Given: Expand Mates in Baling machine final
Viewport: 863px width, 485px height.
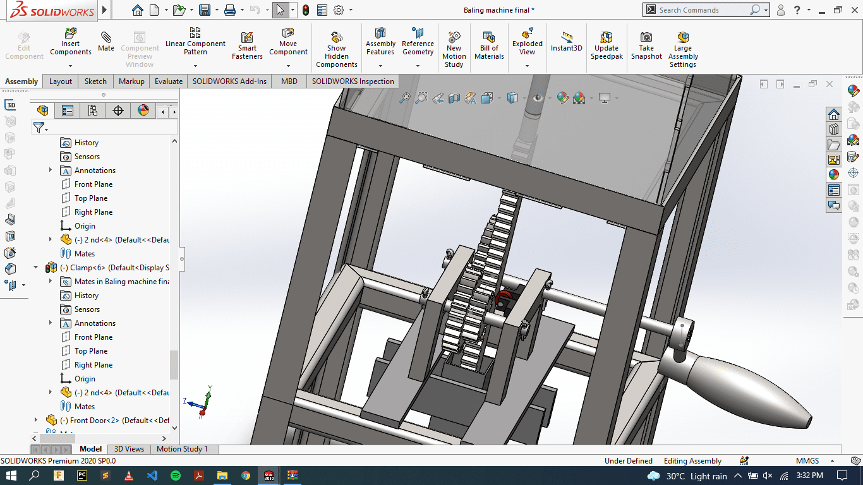Looking at the screenshot, I should click(x=51, y=282).
